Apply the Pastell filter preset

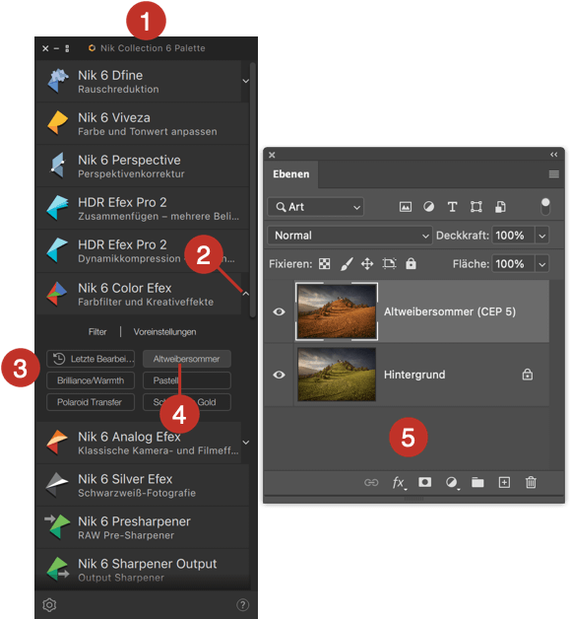(x=187, y=380)
